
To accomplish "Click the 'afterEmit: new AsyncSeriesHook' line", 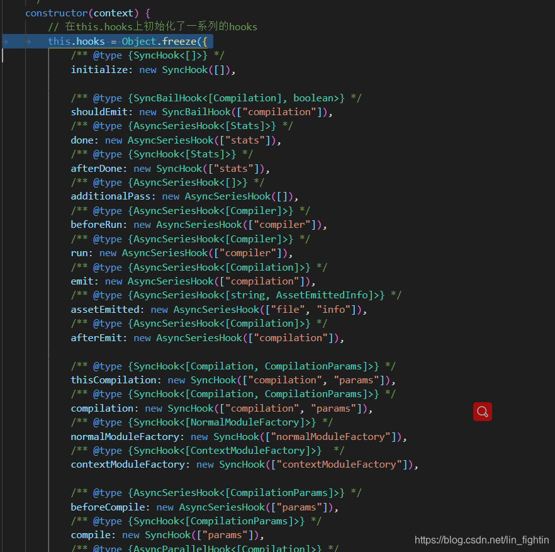I will [208, 338].
